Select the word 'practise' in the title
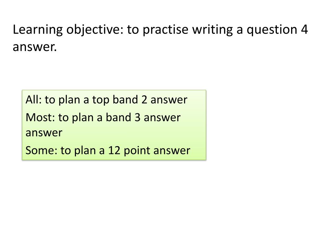Viewport: 324px width, 243px height. [x=165, y=29]
